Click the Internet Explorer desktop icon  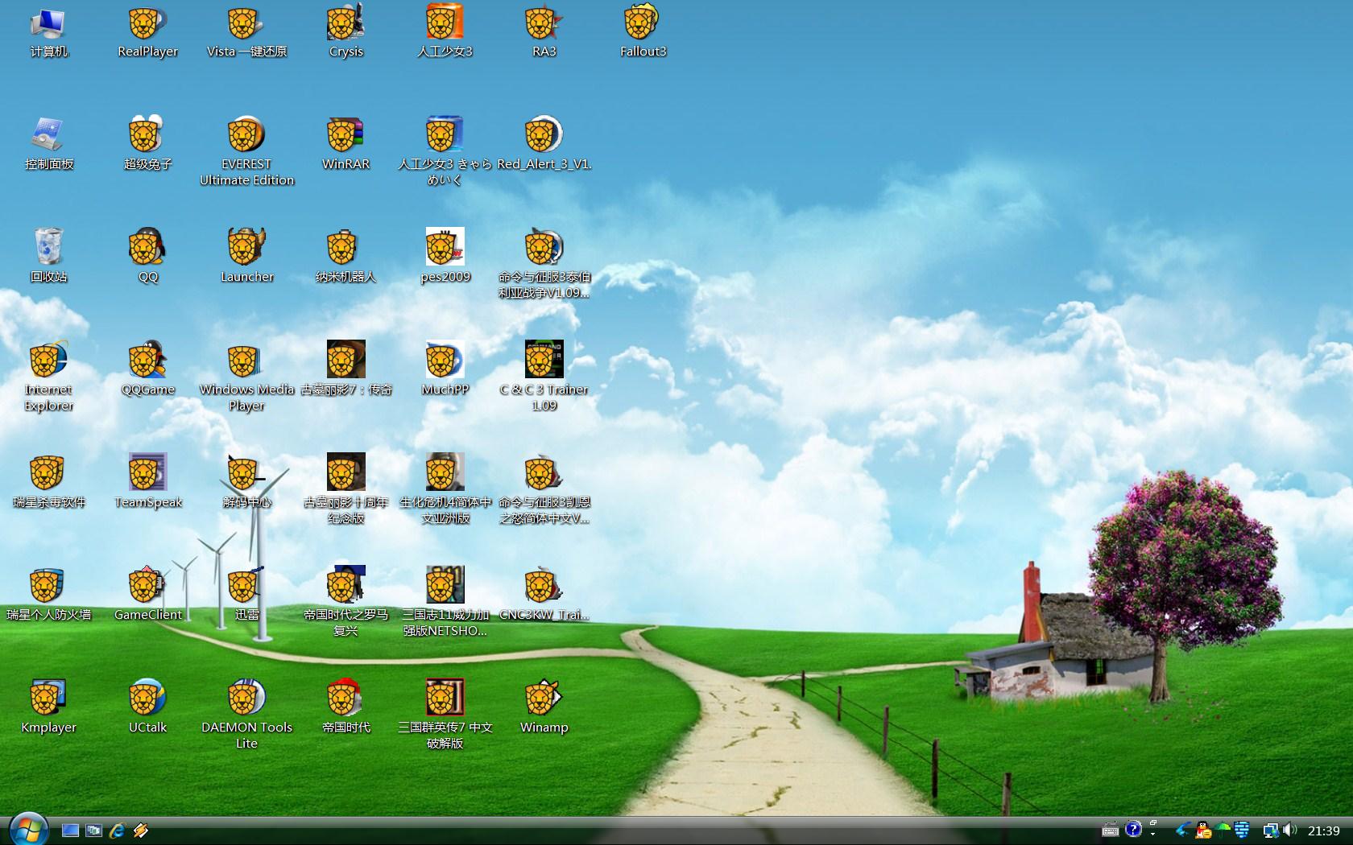click(x=49, y=377)
